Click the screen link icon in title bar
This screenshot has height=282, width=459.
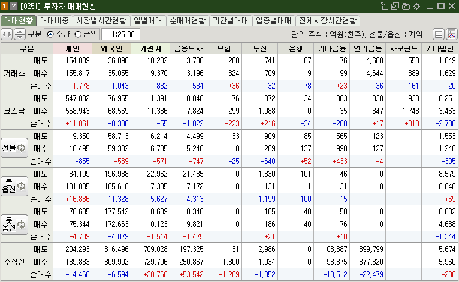[384, 6]
